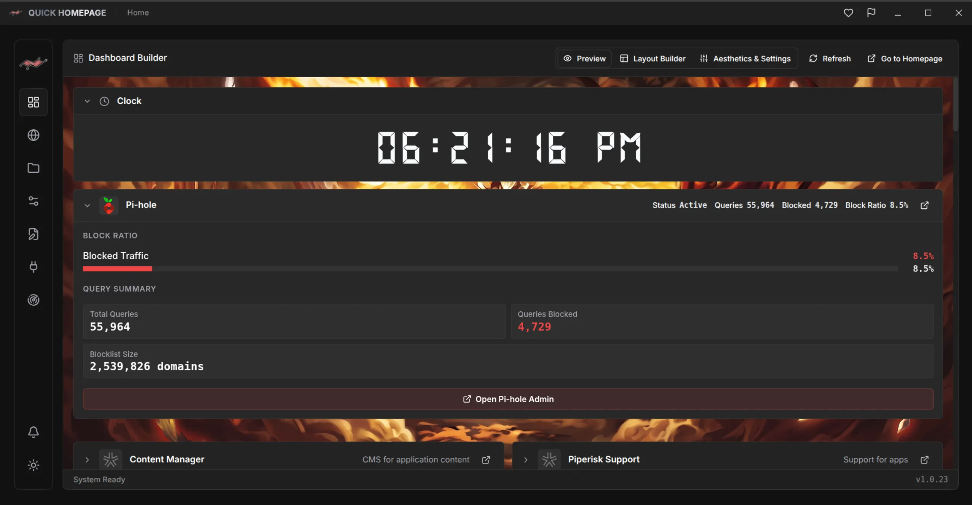This screenshot has height=505, width=972.
Task: Open the document edit icon in sidebar
Action: pos(34,234)
